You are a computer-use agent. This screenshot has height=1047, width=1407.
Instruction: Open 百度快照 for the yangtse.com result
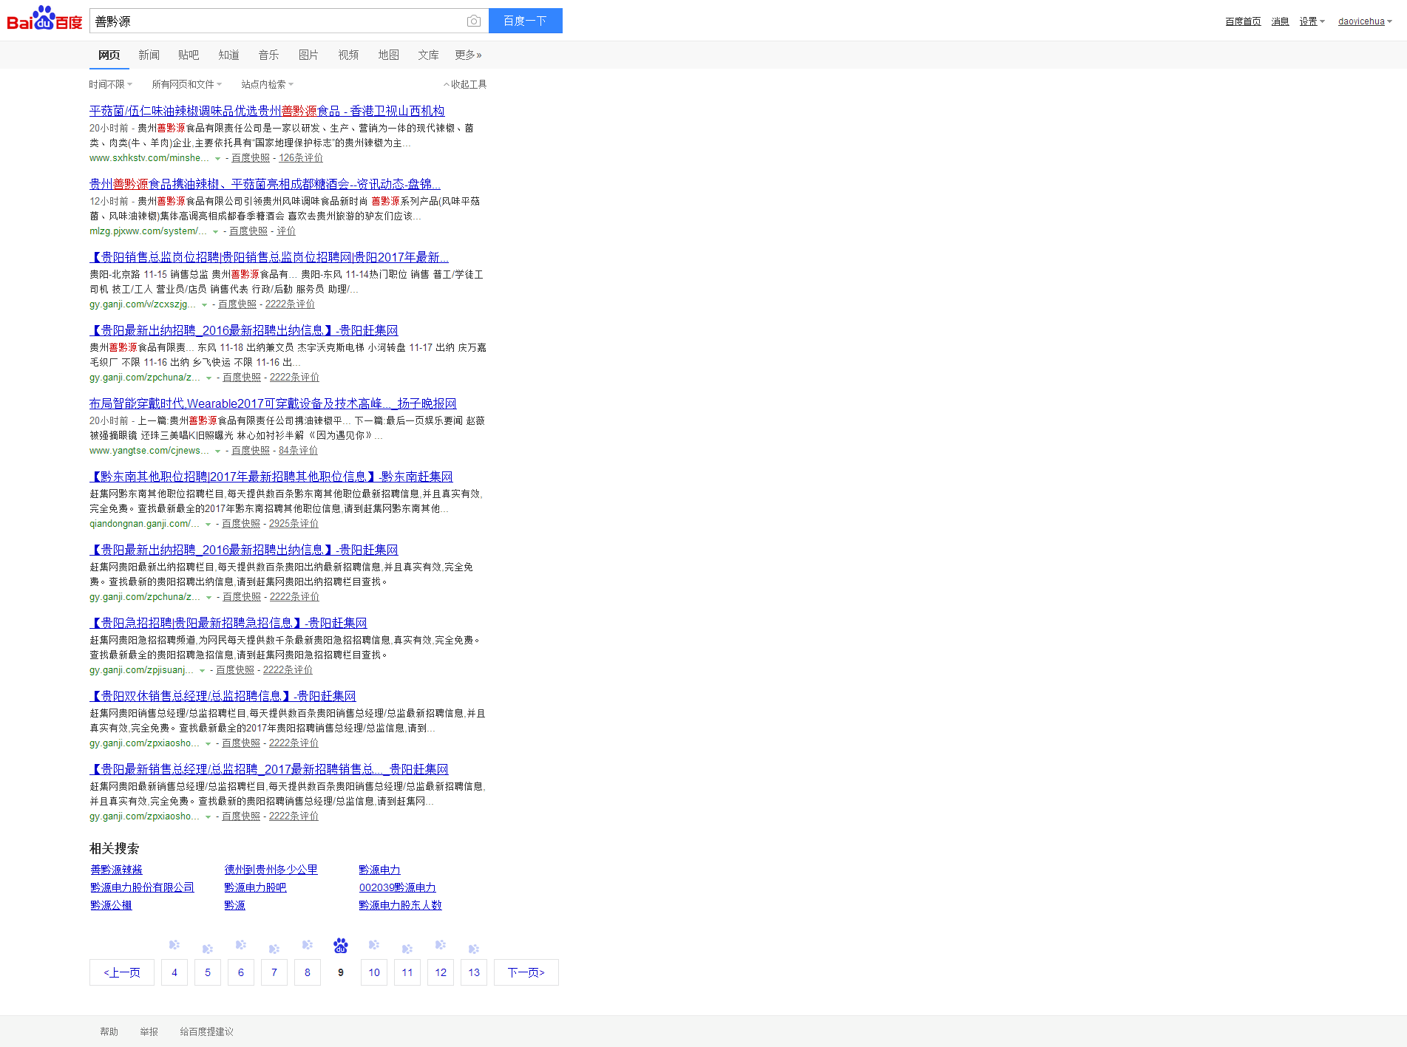(251, 451)
